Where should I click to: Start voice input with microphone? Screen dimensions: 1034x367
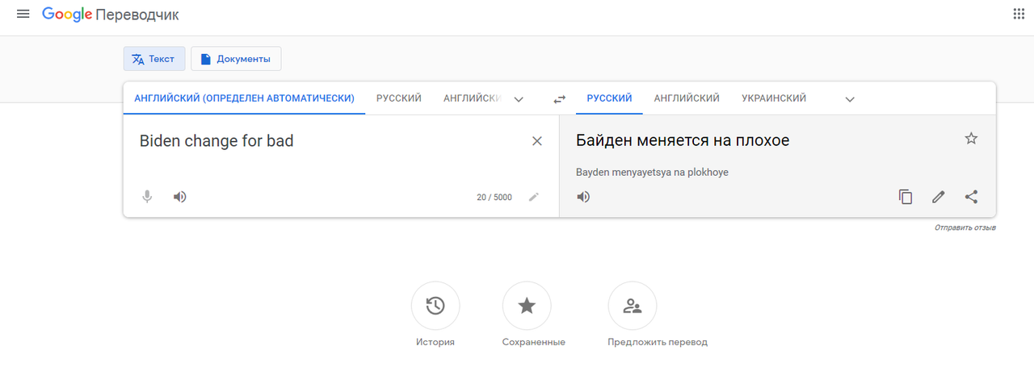pos(147,196)
